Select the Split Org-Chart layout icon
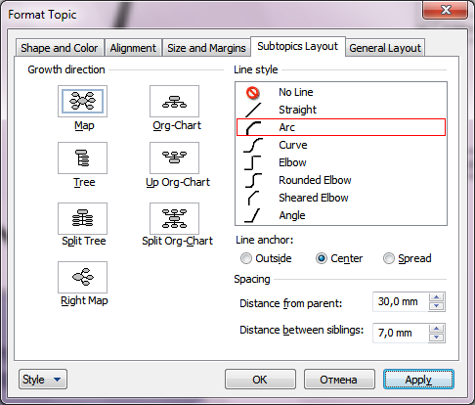 [x=174, y=218]
